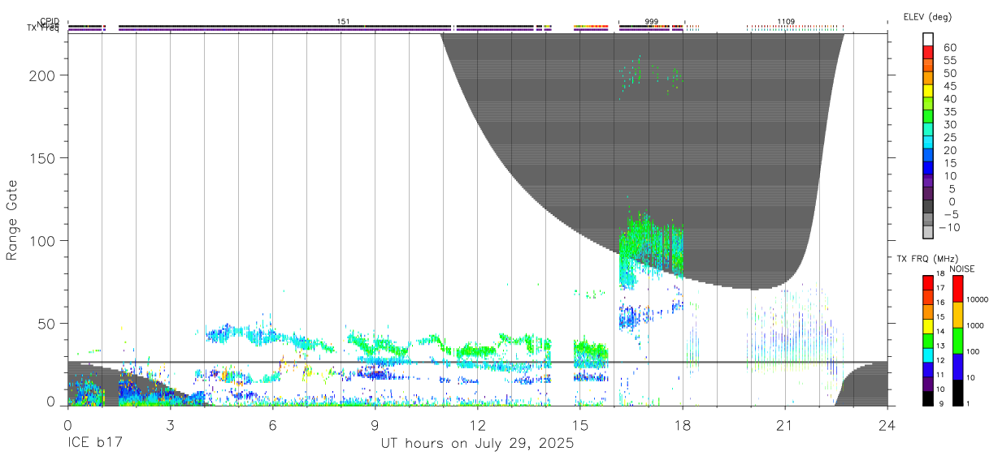
Task: Click the '24' hour tick on time axis
Action: (887, 425)
